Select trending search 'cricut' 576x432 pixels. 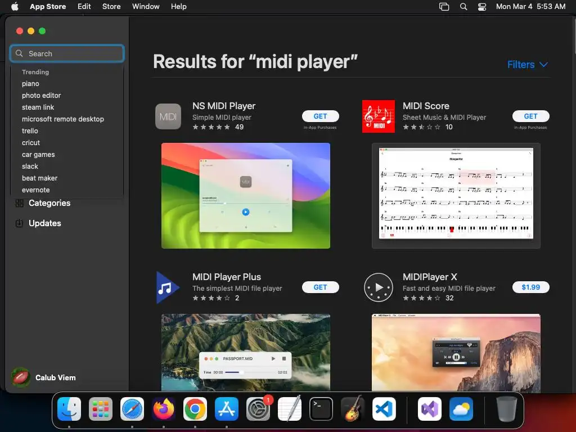coord(31,142)
